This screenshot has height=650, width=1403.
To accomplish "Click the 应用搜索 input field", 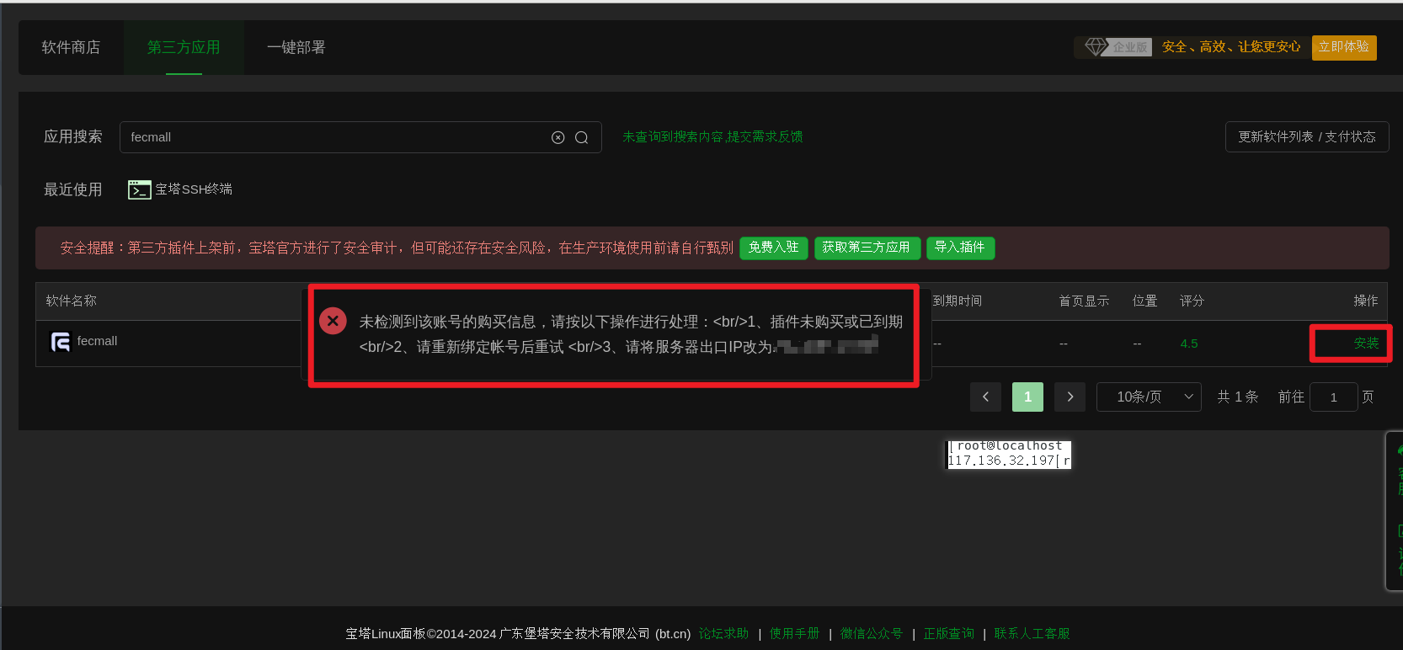I will (360, 137).
